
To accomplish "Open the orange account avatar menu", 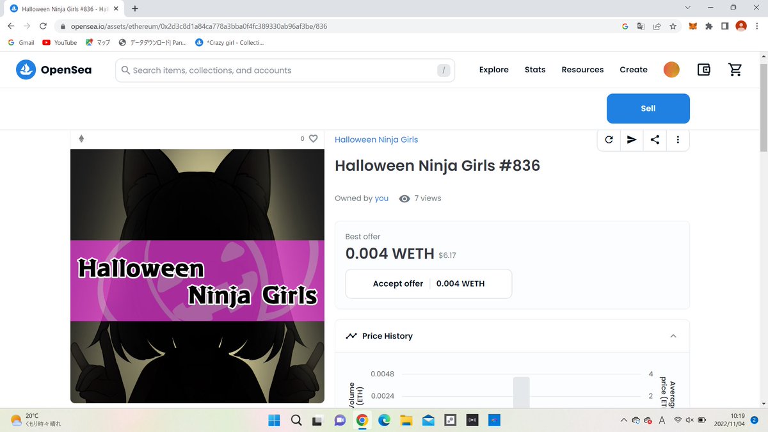I will [x=671, y=70].
